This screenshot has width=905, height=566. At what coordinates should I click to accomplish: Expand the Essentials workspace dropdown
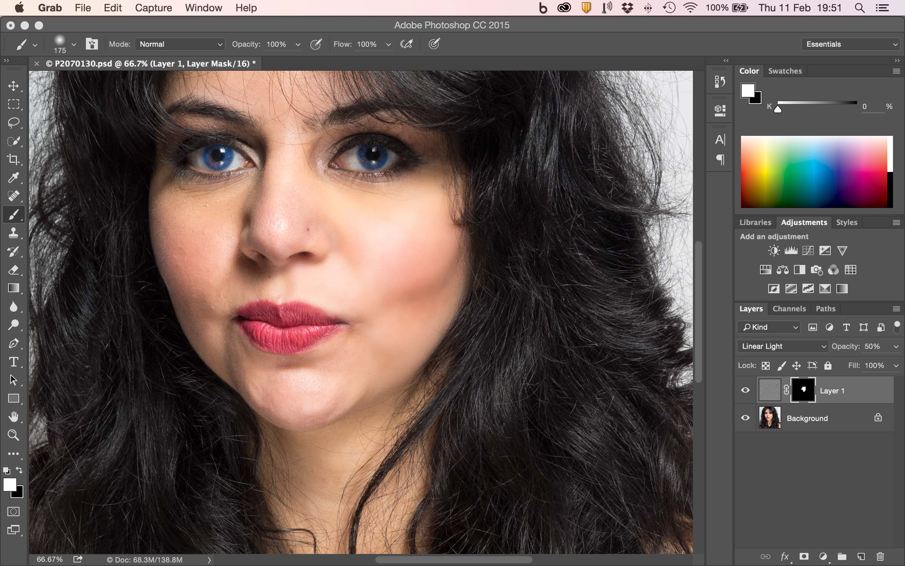click(x=851, y=44)
